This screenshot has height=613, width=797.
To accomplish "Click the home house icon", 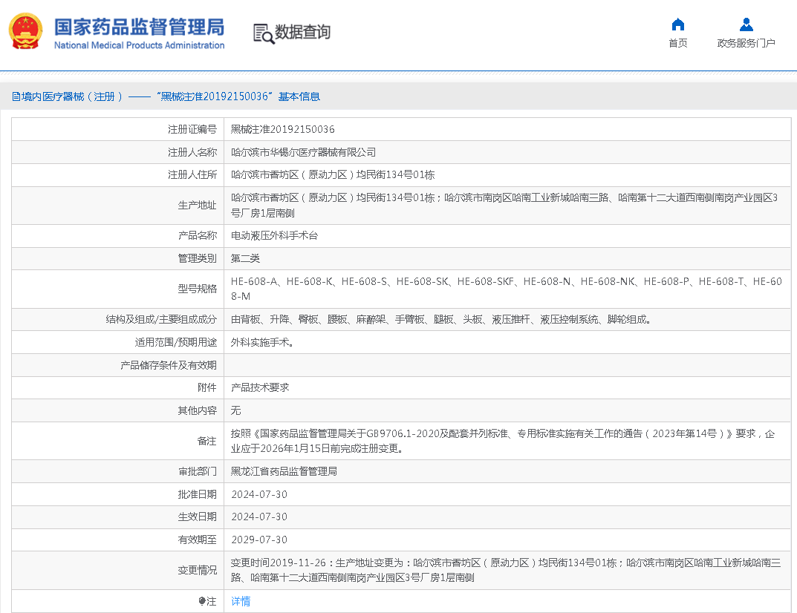I will (x=677, y=24).
